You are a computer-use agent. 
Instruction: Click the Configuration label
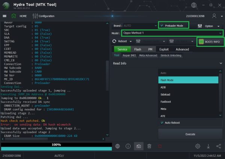46,16
